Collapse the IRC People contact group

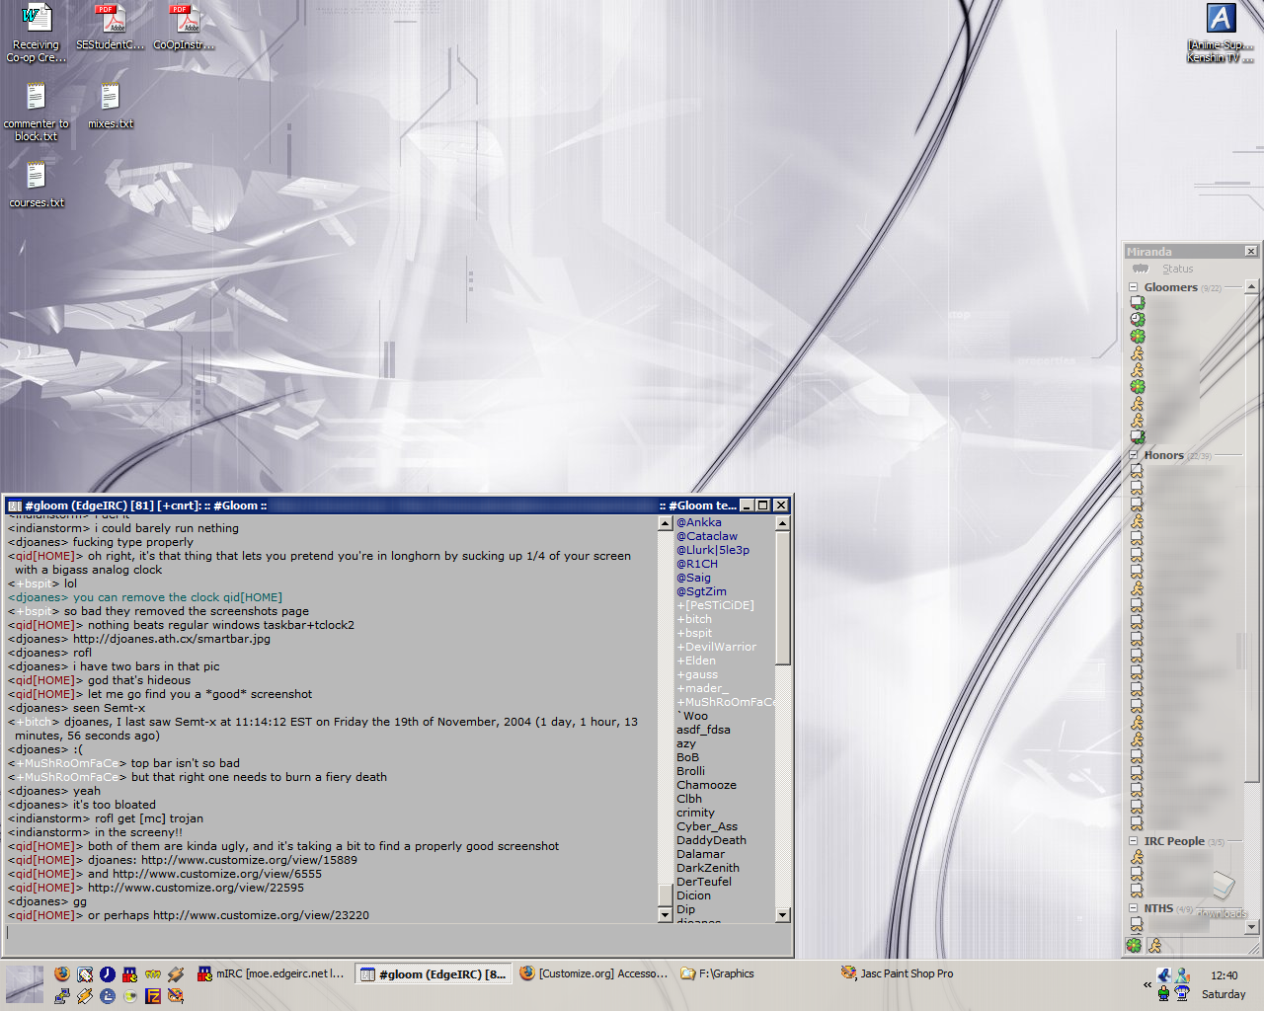(1134, 841)
